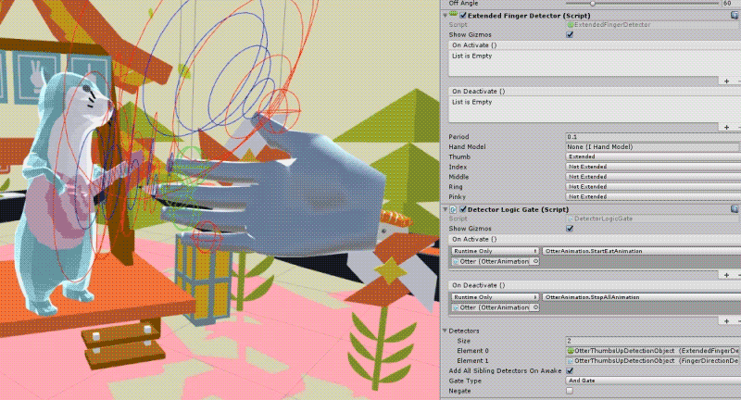
Task: Click the Off Angle value field
Action: (x=732, y=4)
